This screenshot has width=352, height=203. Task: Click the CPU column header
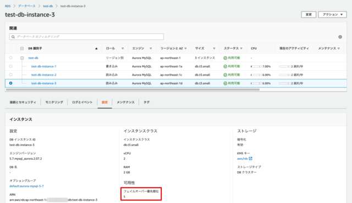tap(254, 48)
